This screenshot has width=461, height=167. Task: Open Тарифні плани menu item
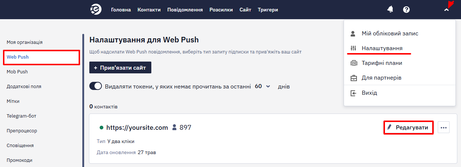click(382, 63)
